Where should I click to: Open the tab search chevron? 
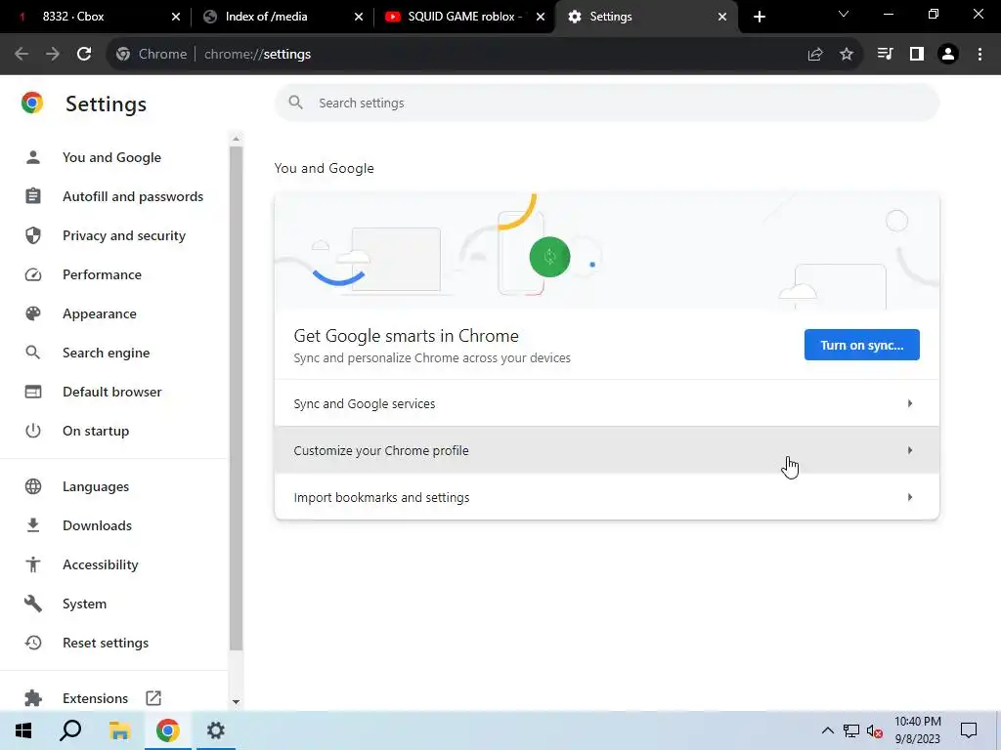point(844,14)
